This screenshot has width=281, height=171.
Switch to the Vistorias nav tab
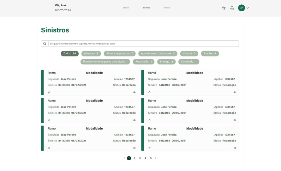click(167, 8)
